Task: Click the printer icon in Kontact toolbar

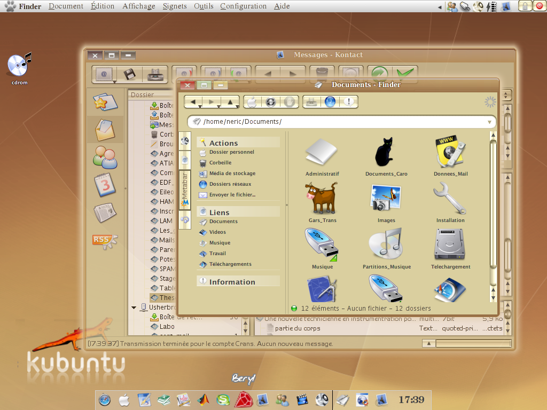Action: [x=155, y=74]
